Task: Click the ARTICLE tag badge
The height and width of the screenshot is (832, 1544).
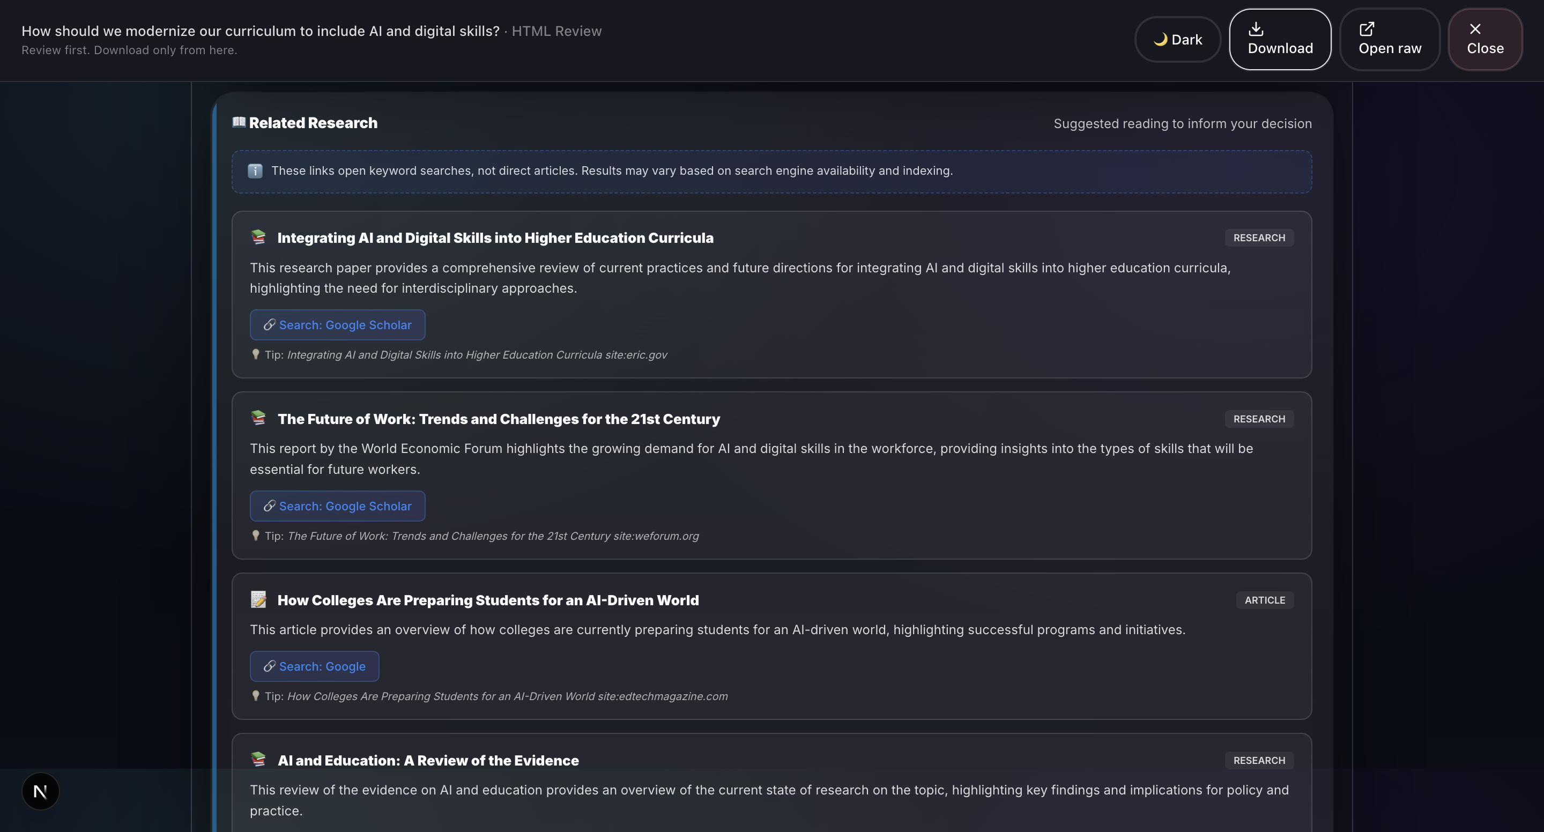Action: tap(1264, 600)
